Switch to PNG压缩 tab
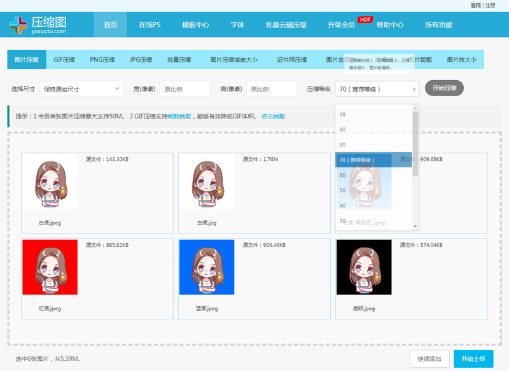 (102, 60)
